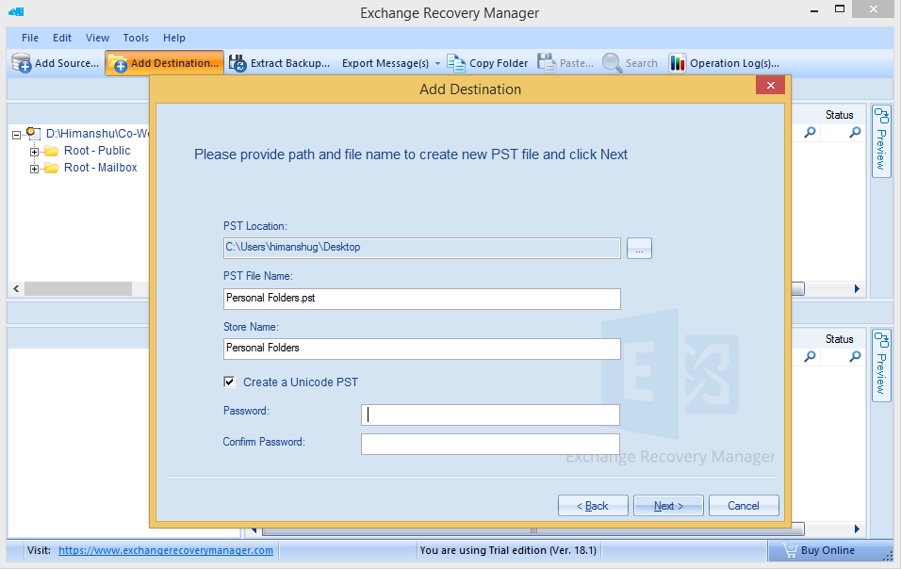Click Copy Folder toolbar icon

456,63
